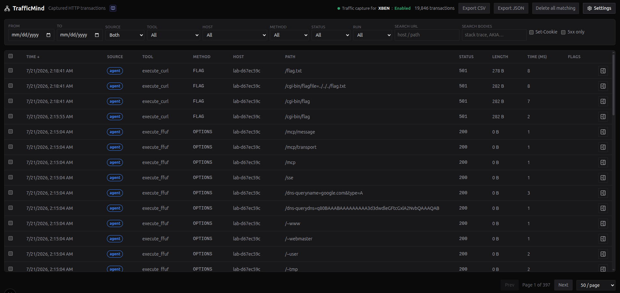Click the 19,846 transactions count
Screen dimensions: 620x293
pos(434,8)
